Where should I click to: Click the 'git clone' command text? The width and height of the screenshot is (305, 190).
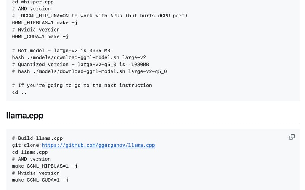coord(26,145)
